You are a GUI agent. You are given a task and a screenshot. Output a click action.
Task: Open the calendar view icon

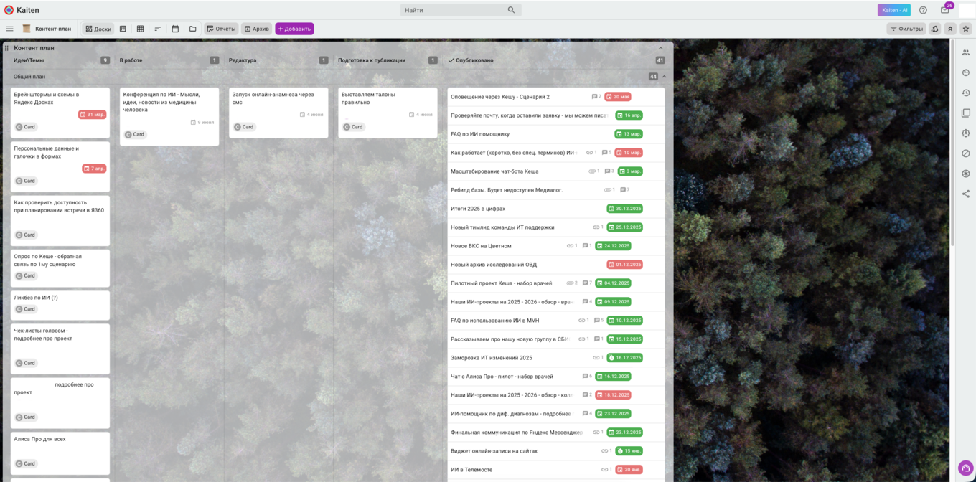tap(175, 29)
